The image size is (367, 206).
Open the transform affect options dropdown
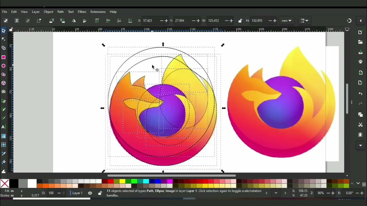304,21
